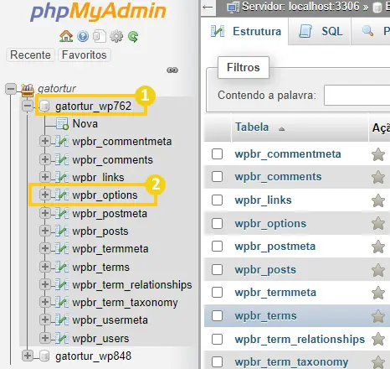Switch to the SQL tab

[321, 31]
